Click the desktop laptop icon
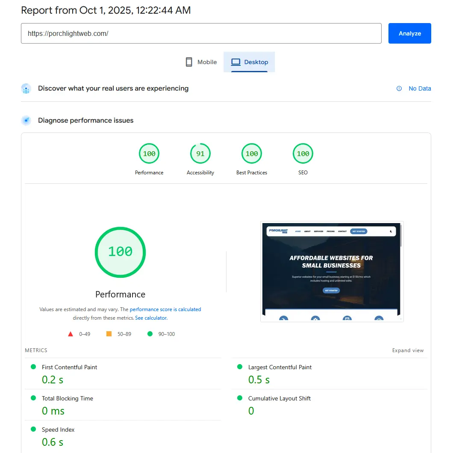 pos(236,62)
